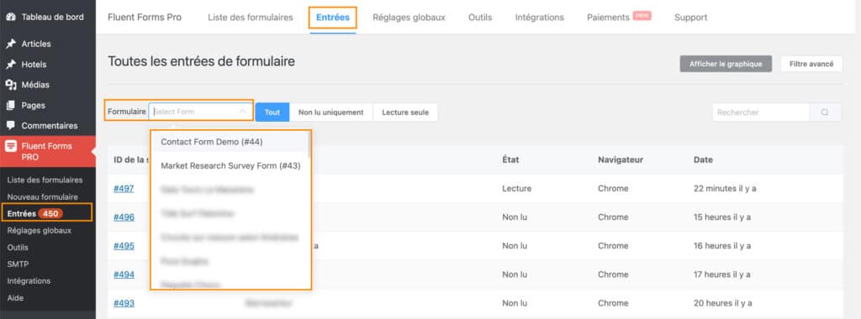861x319 pixels.
Task: Click the Hotels pin icon
Action: pyautogui.click(x=10, y=64)
